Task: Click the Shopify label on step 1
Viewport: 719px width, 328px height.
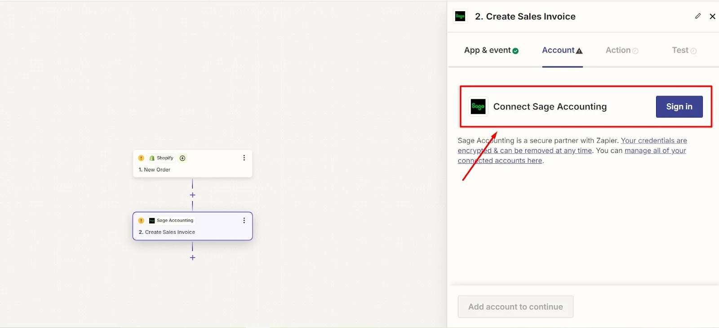Action: (165, 158)
